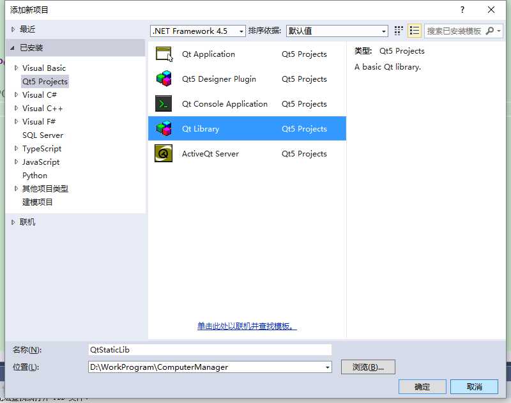Expand the Visual F# node

point(16,121)
